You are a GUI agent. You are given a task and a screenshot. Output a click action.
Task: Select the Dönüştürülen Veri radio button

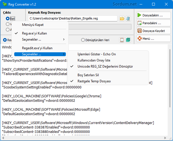83,40
